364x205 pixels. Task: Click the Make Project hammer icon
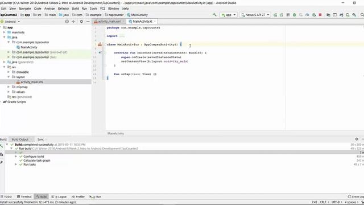214,15
